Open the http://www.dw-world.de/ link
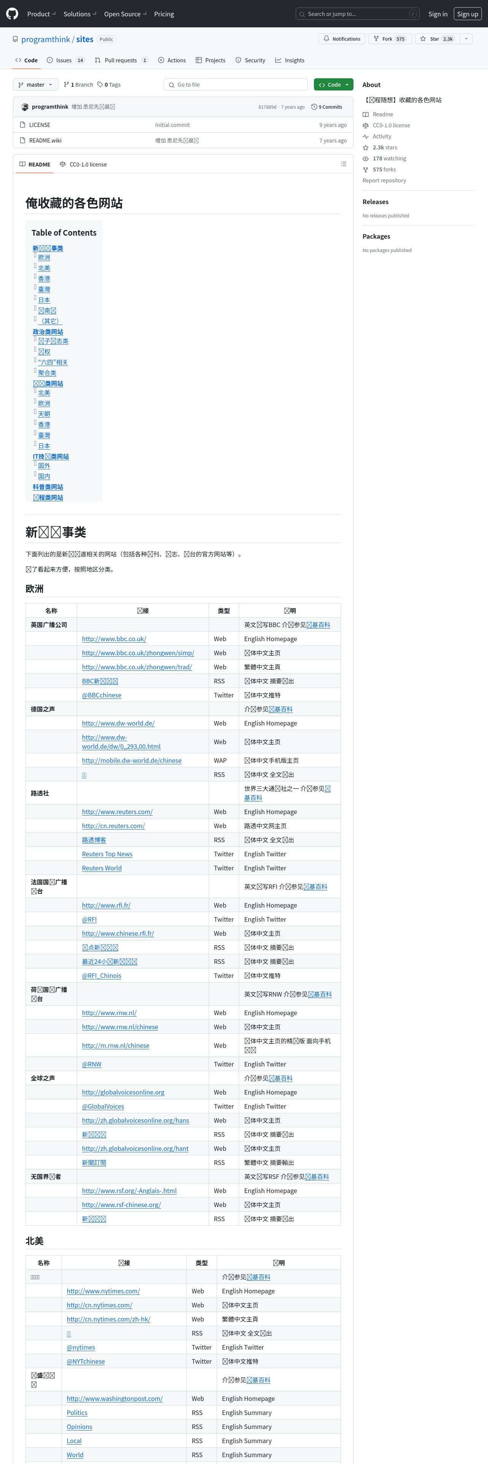 [118, 724]
